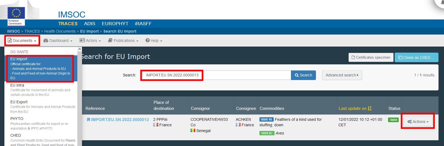
Task: Open the Help menu
Action: click(x=154, y=41)
